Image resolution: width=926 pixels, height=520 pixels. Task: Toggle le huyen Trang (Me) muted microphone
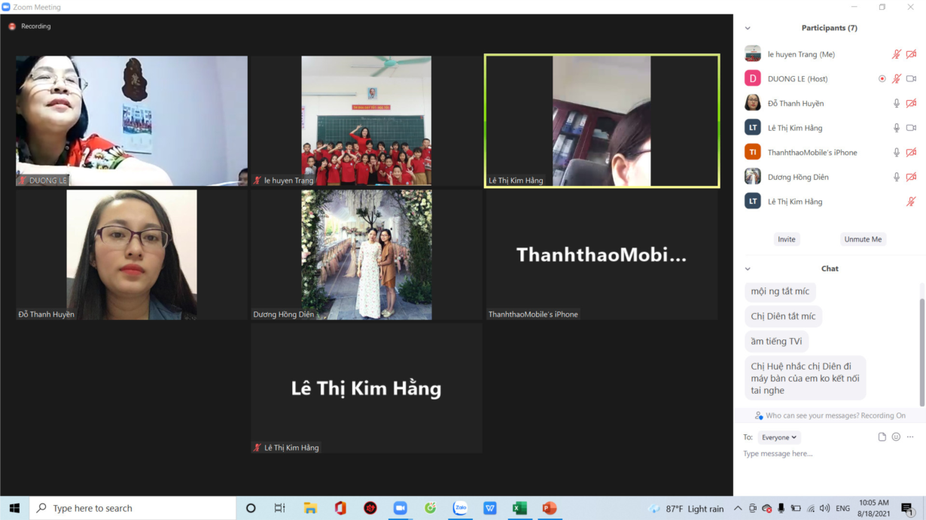coord(896,54)
